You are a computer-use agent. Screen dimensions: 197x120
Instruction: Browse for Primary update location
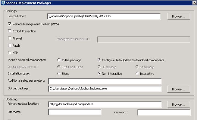179,104
